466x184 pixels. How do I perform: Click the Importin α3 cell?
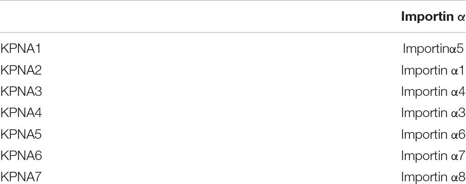point(433,113)
